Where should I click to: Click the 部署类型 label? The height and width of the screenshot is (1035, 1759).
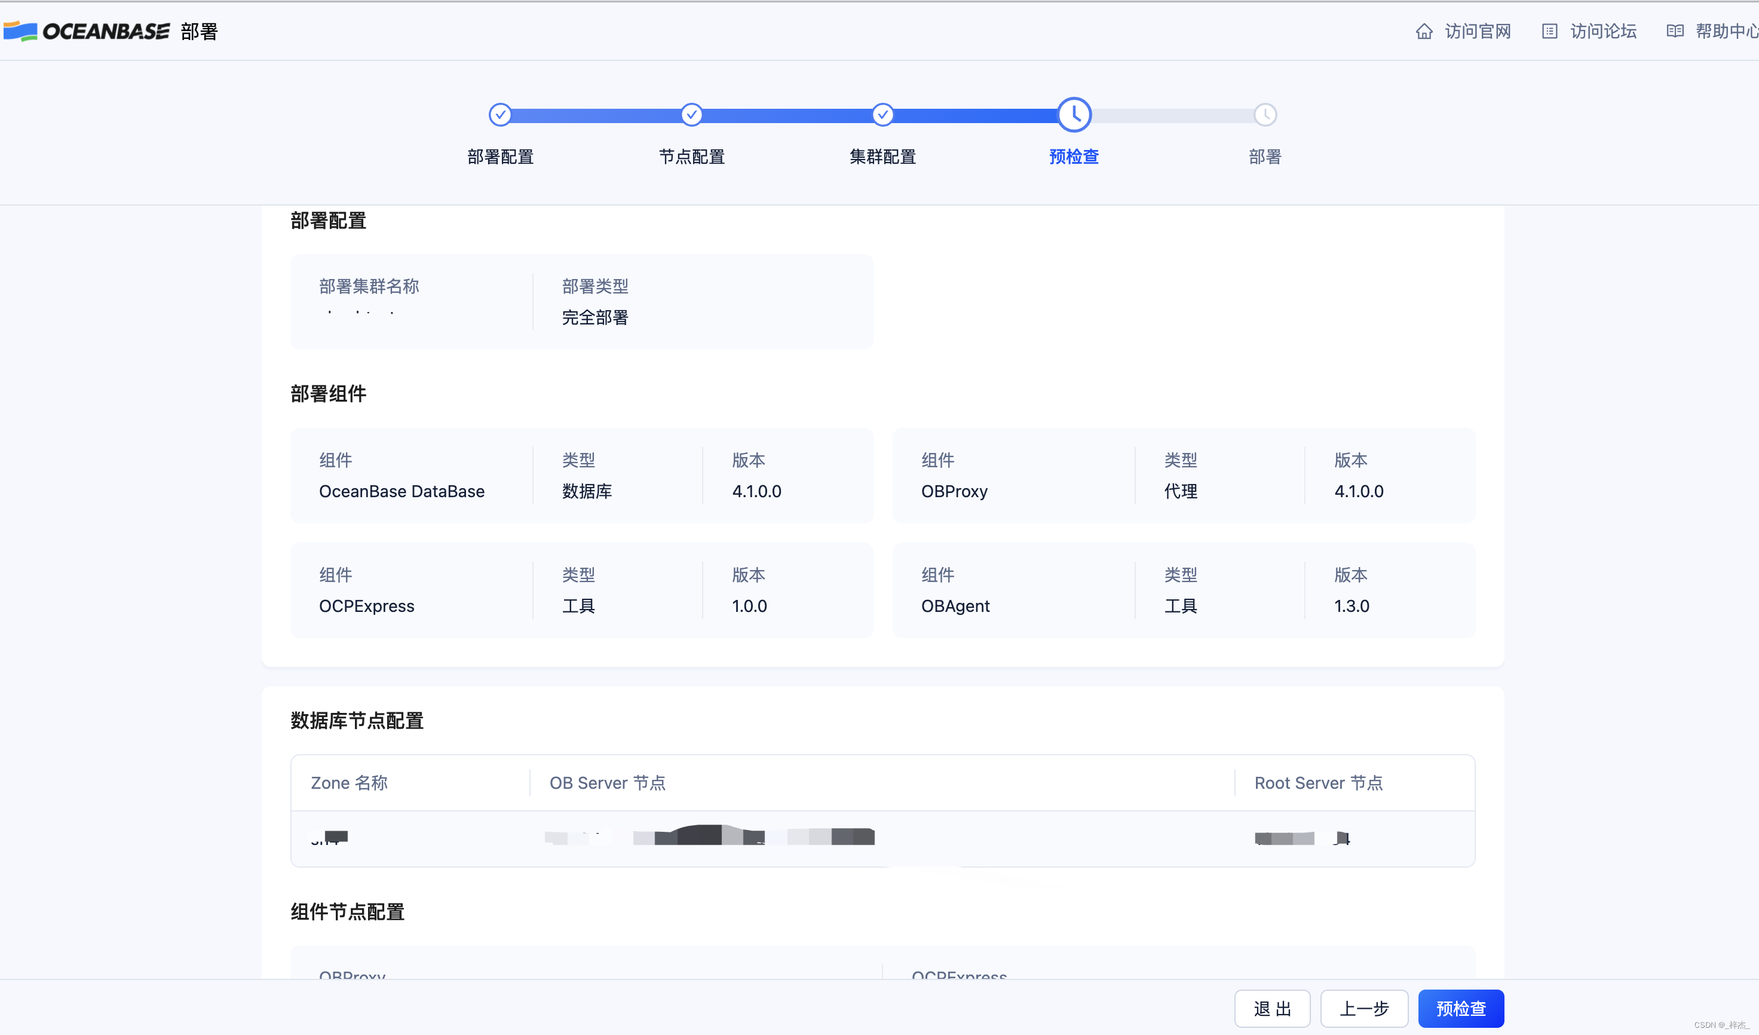coord(596,286)
